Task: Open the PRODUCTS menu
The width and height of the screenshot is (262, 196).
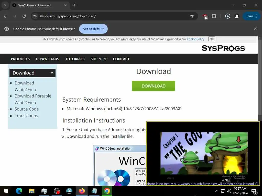Action: (x=20, y=59)
